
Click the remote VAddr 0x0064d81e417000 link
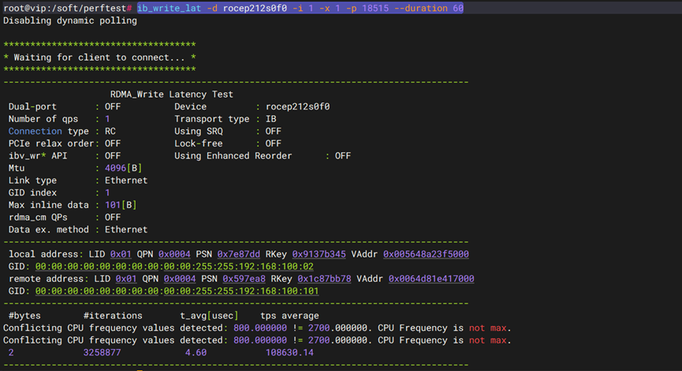[431, 279]
